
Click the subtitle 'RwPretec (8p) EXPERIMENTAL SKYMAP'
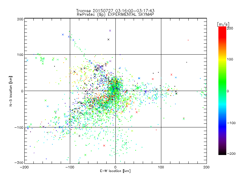[115, 15]
